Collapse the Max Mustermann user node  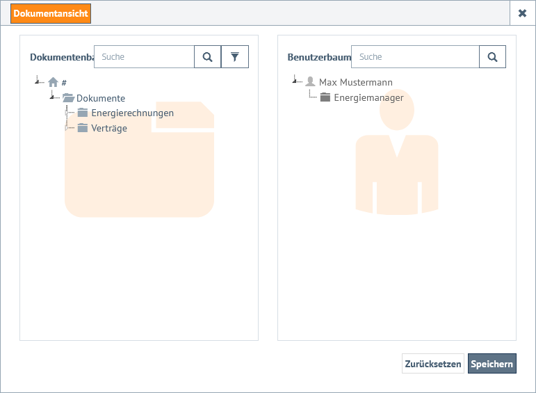[295, 81]
